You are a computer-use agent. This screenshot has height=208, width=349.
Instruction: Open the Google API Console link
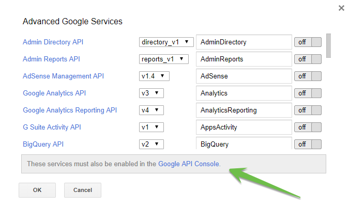click(189, 164)
